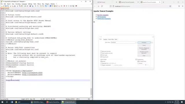Toggle the indent guide toolbar icon
The height and width of the screenshot is (104, 185).
point(50,6)
